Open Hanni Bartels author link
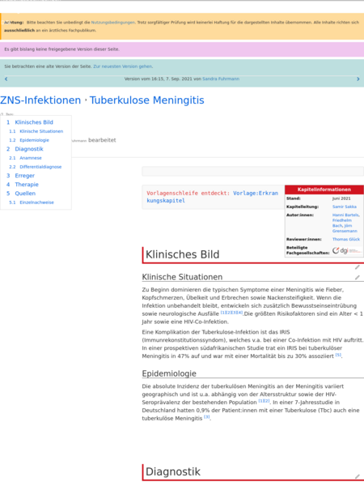 coord(346,215)
